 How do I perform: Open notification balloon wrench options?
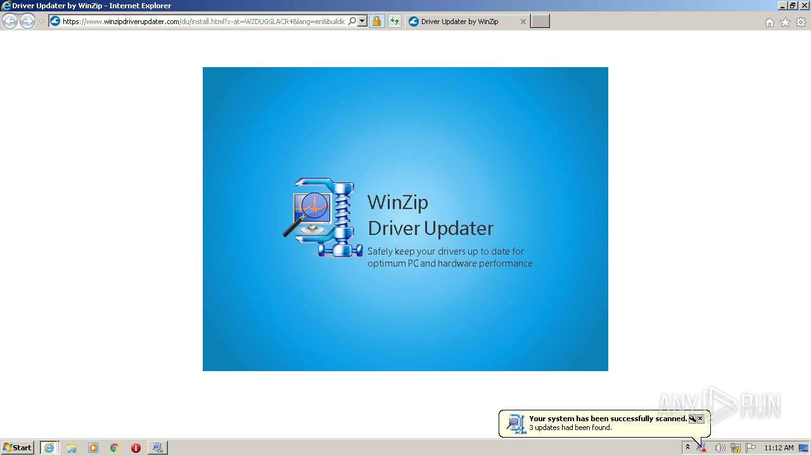(693, 419)
